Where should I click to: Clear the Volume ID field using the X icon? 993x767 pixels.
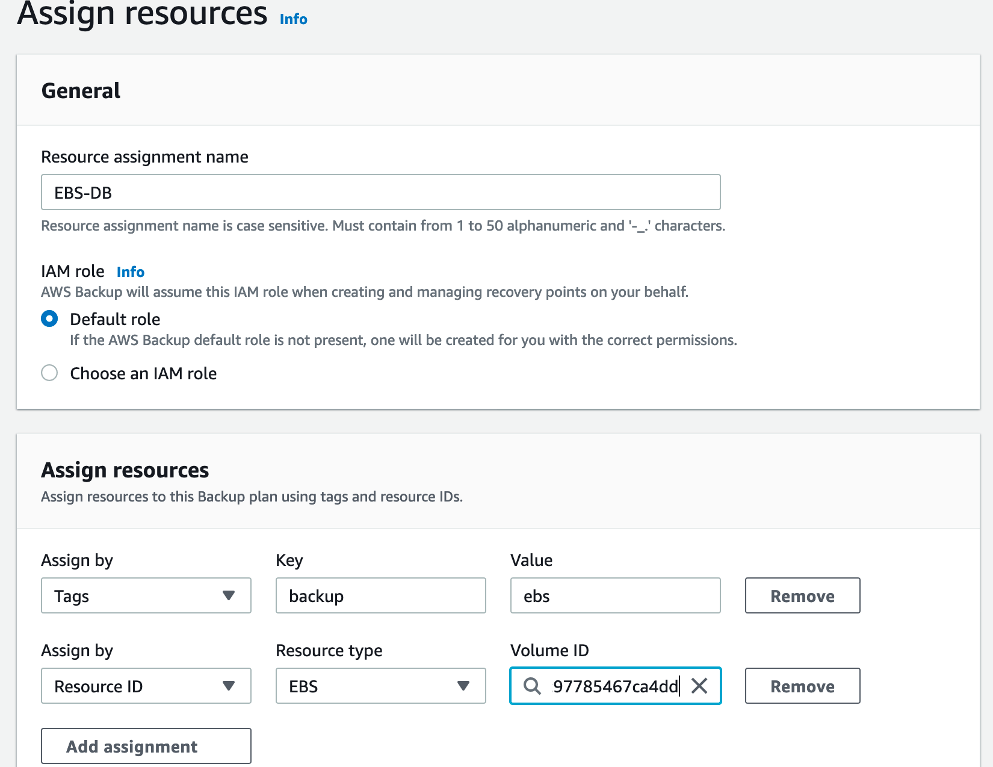pos(700,686)
